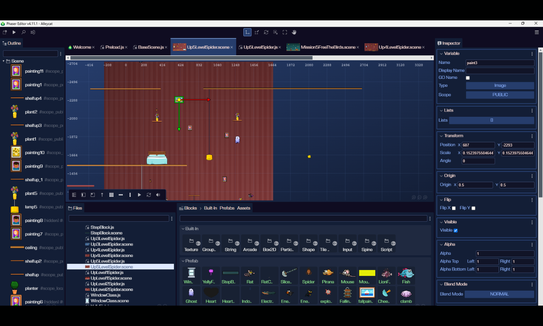Switch to the Up5LevelSpider.js tab

click(260, 47)
